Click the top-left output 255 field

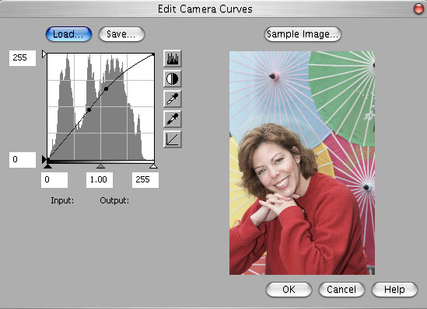point(23,58)
